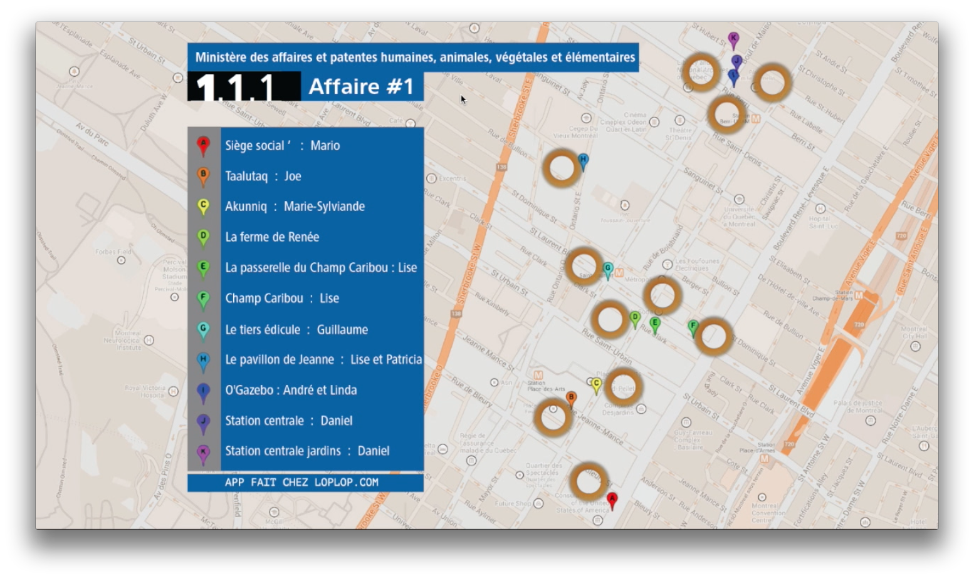This screenshot has width=974, height=579.
Task: Click the Place-des-Arts metro station icon
Action: pos(538,374)
